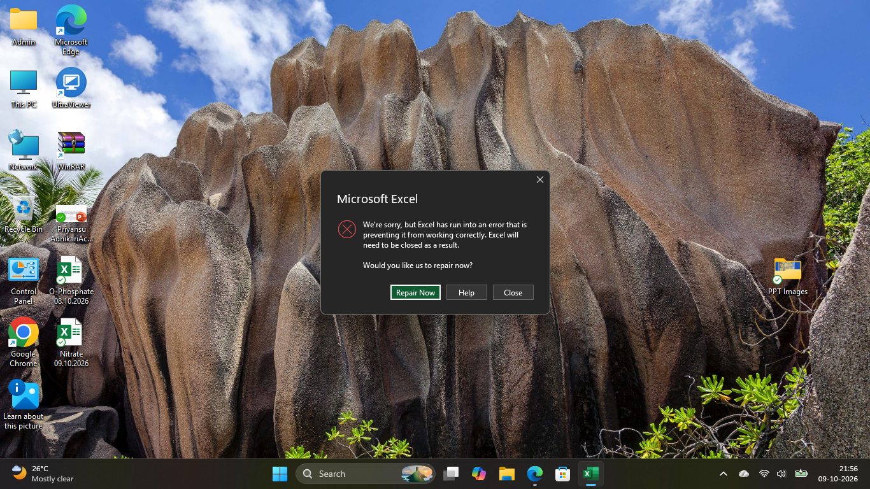Select the Google Chrome desktop shortcut
The height and width of the screenshot is (489, 870).
click(x=24, y=343)
